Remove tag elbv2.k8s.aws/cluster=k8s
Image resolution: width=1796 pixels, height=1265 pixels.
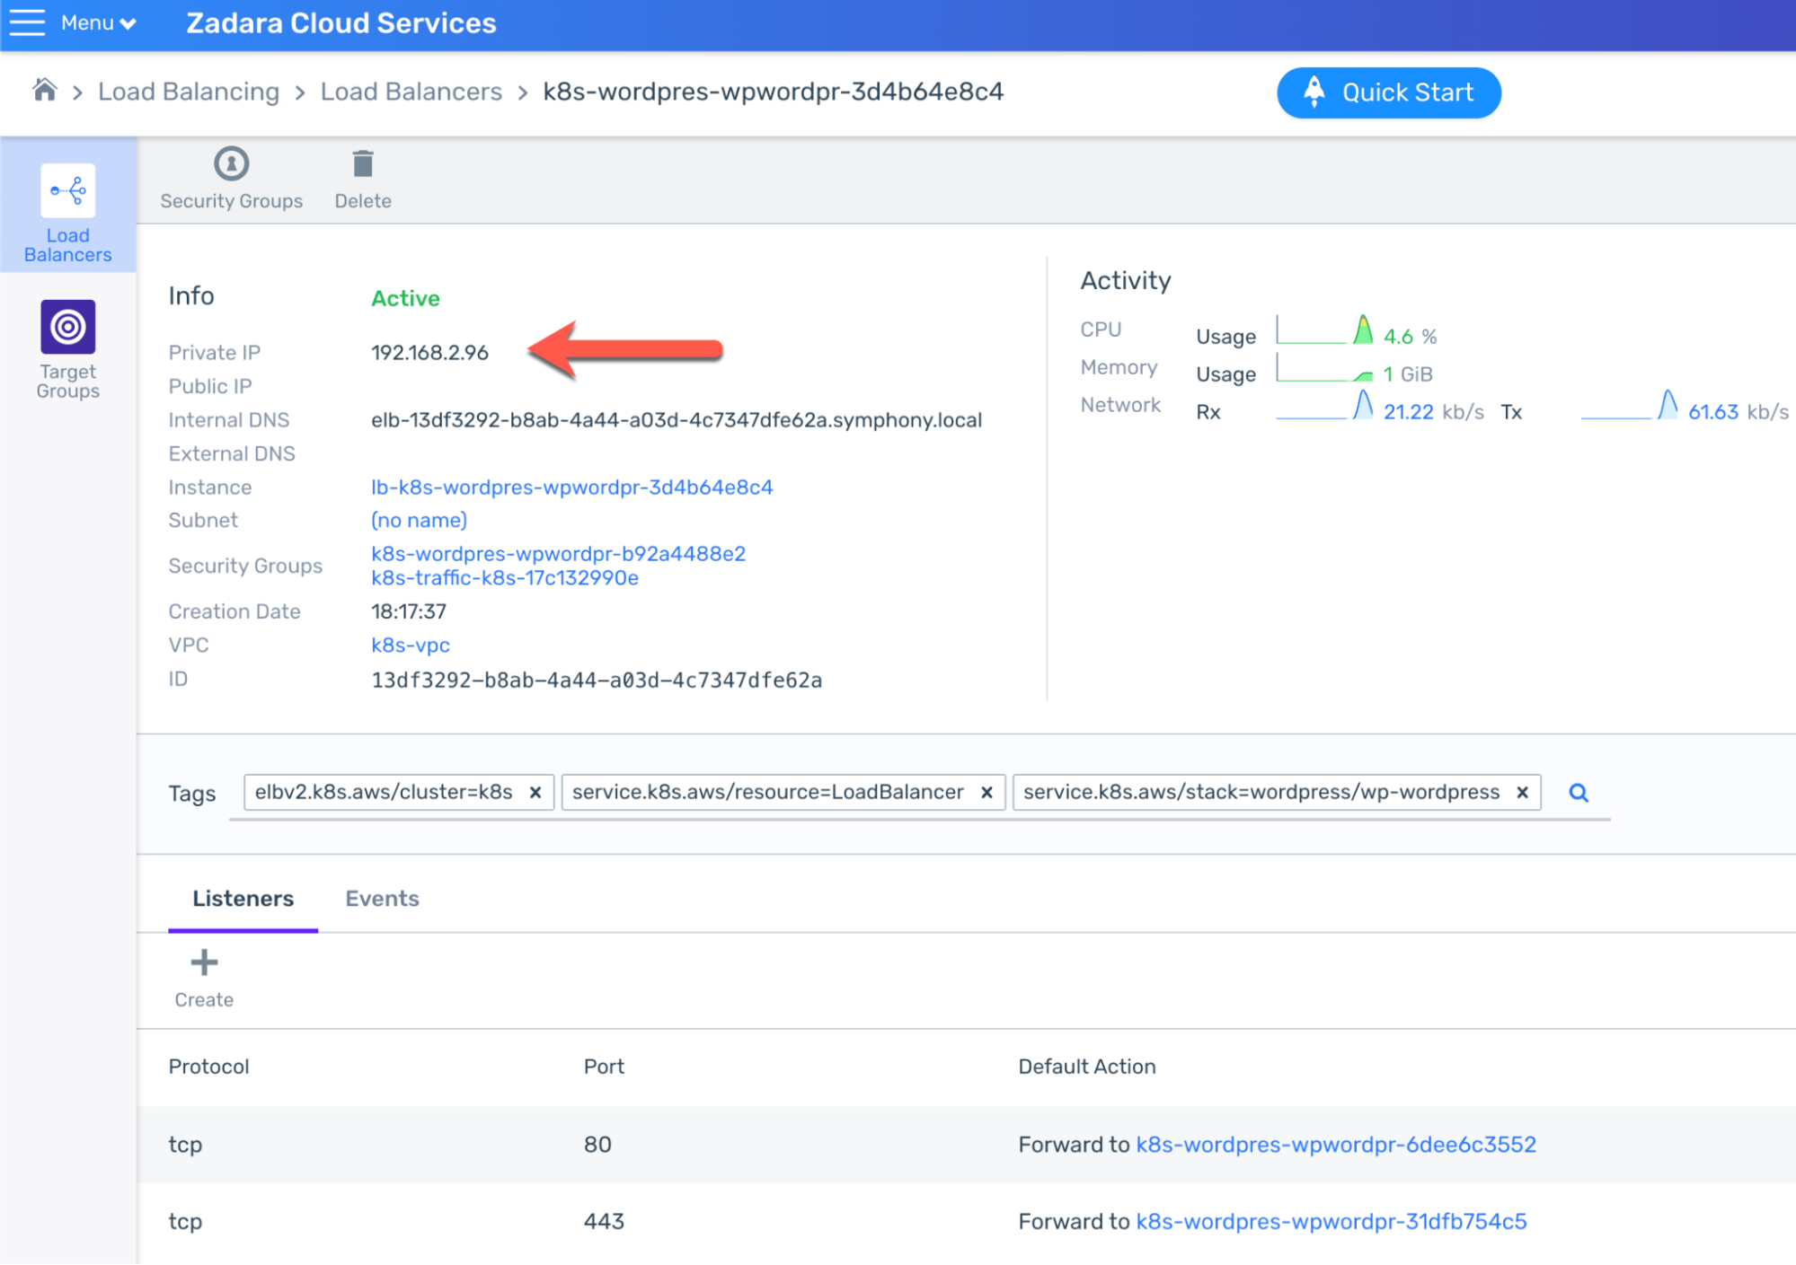(535, 793)
